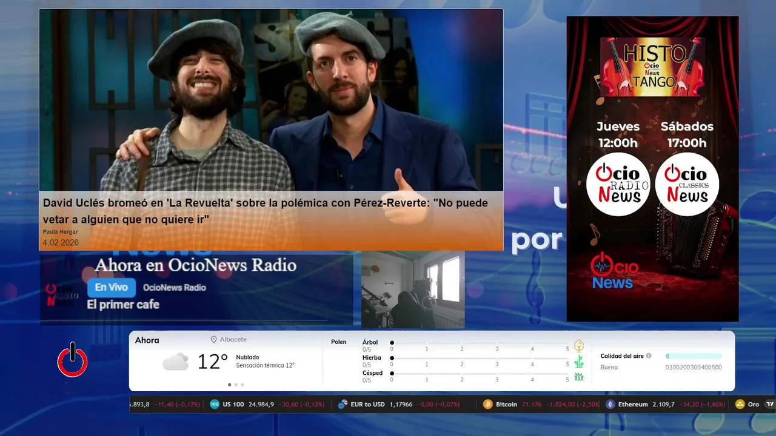Select first weather carousel dot
Screen dimensions: 776x436
[x=229, y=385]
